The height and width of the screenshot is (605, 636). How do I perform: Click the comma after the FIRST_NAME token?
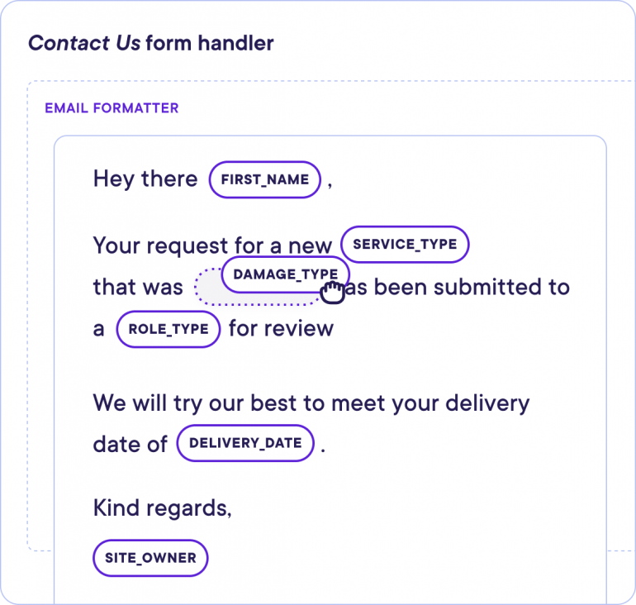tap(330, 183)
